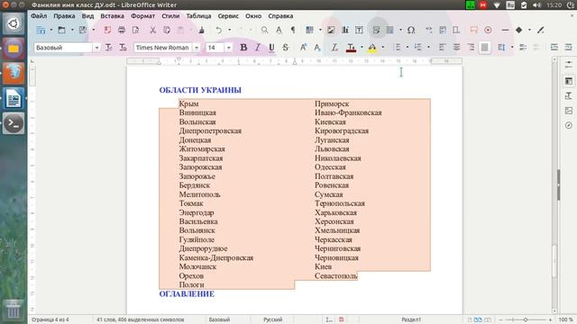Open font color dropdown arrow
577x324 pixels.
[362, 48]
